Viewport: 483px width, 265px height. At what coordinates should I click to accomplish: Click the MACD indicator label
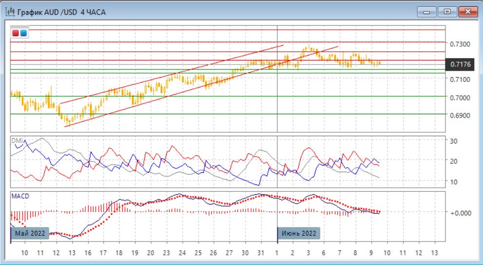[x=20, y=196]
